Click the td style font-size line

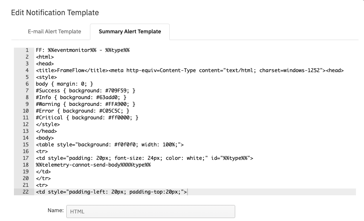point(144,158)
